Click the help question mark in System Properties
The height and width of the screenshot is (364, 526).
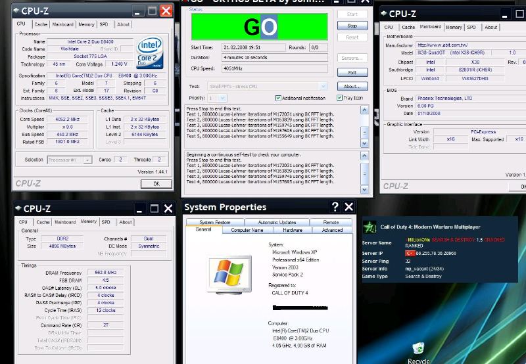335,207
